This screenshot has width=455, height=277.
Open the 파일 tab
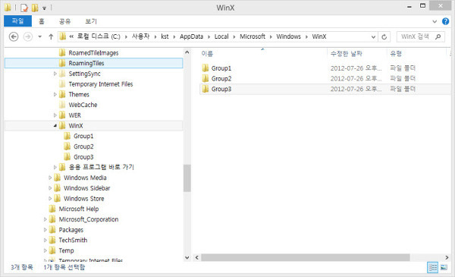[x=17, y=21]
